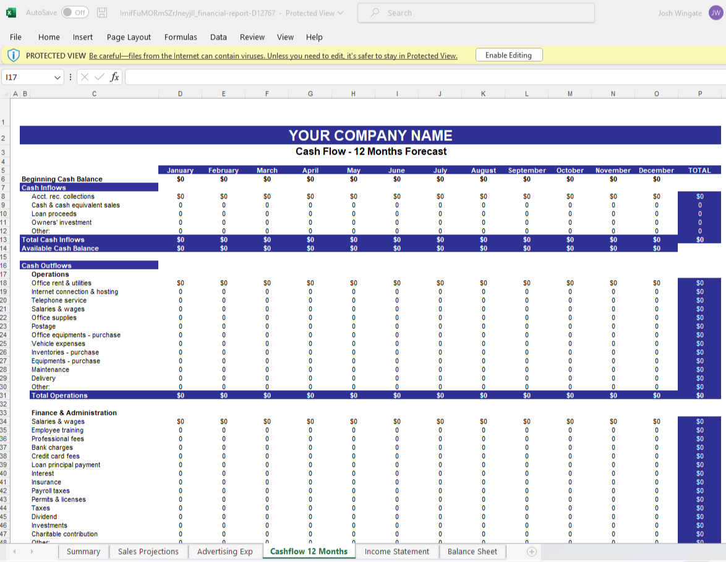Click the Save disk icon
The height and width of the screenshot is (562, 726).
coord(103,12)
